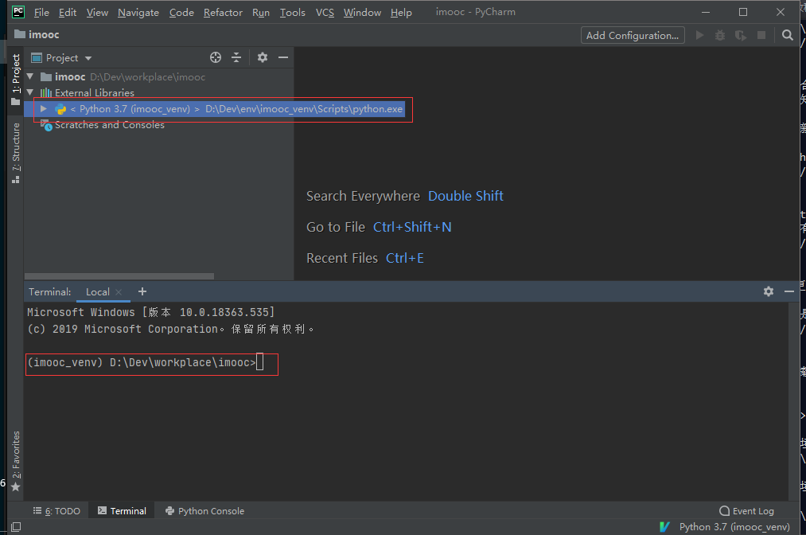The image size is (806, 535).
Task: Select Scratches and Consoles row
Action: [x=159, y=125]
